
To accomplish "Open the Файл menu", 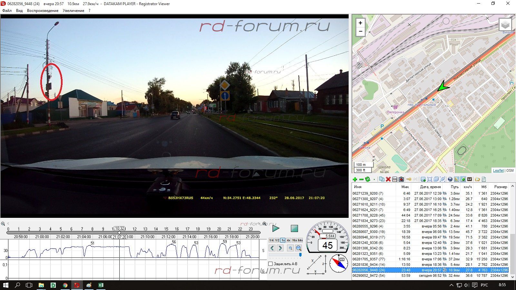I will click(7, 11).
